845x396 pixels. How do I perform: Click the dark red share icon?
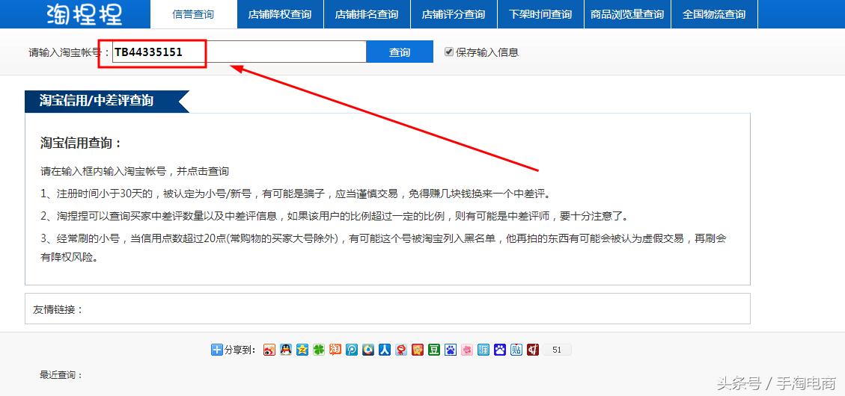533,350
